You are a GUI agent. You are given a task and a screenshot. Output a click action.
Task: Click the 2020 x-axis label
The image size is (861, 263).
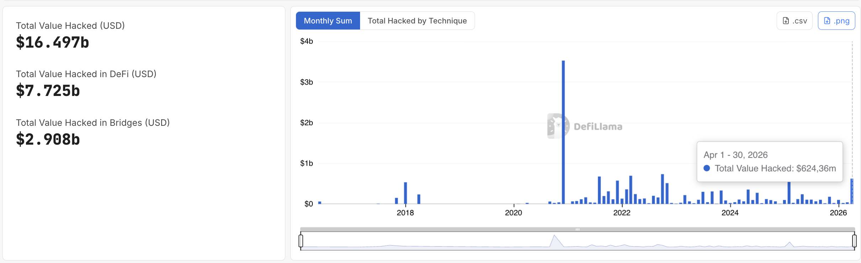(x=513, y=213)
